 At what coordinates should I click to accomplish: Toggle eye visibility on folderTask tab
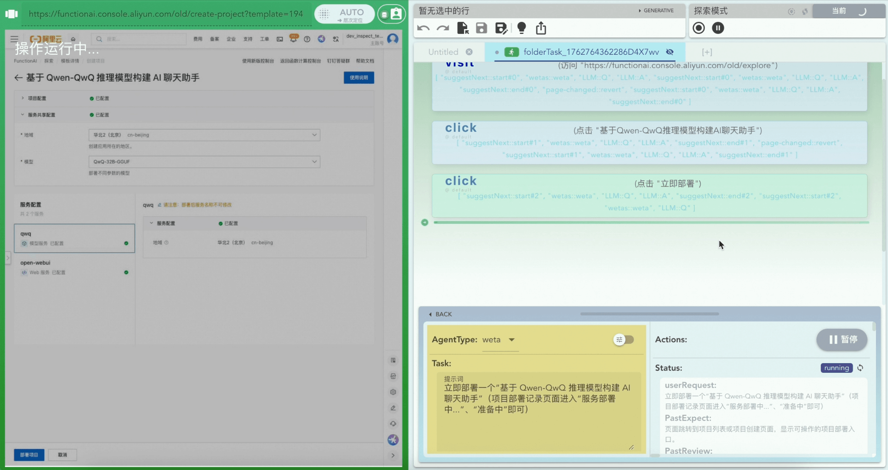click(x=670, y=52)
